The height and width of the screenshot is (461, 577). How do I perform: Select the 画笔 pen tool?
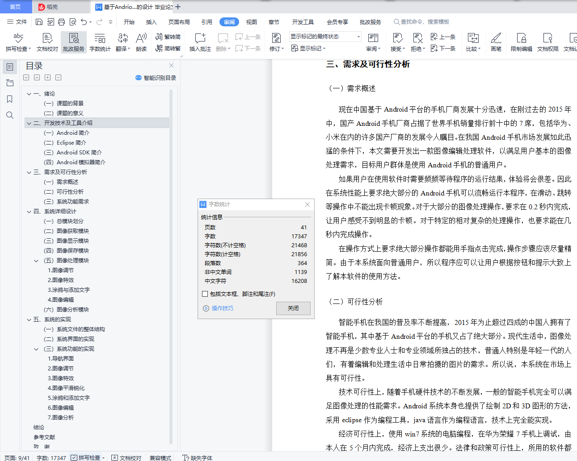coord(496,42)
